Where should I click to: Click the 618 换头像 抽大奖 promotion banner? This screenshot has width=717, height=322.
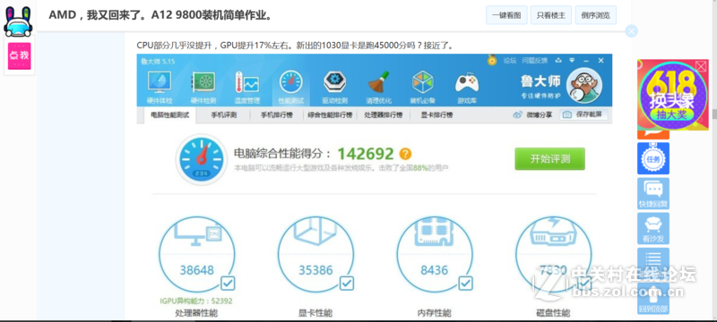tap(672, 95)
